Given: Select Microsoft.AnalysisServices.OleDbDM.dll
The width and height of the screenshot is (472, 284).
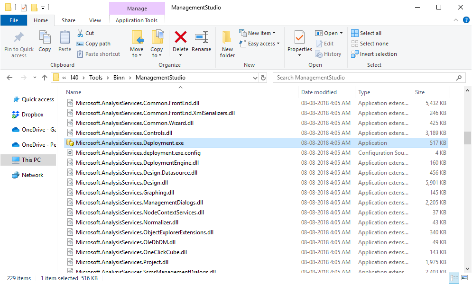Looking at the screenshot, I should tap(257, 242).
